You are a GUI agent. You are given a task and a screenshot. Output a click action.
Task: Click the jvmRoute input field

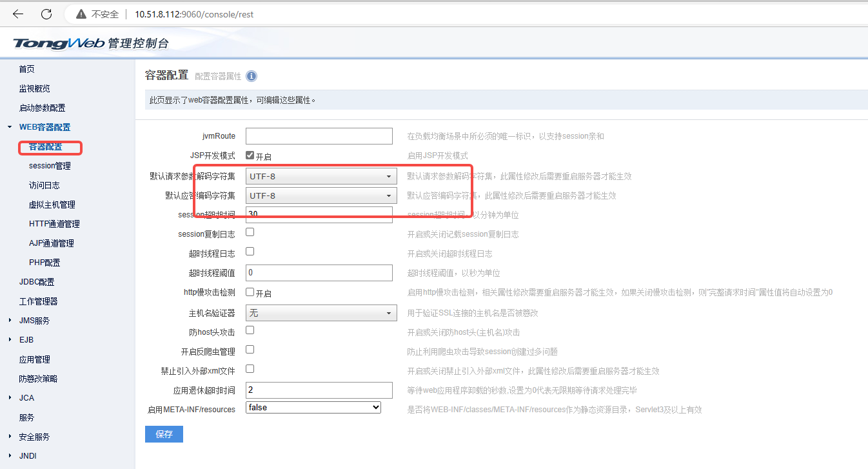(x=319, y=136)
